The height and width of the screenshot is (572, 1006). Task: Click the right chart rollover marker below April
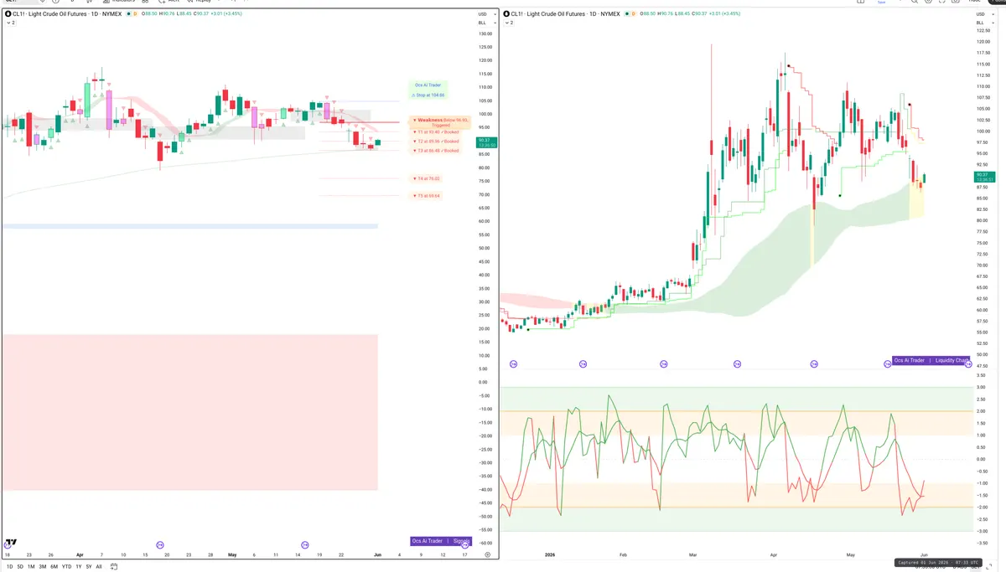tap(814, 363)
